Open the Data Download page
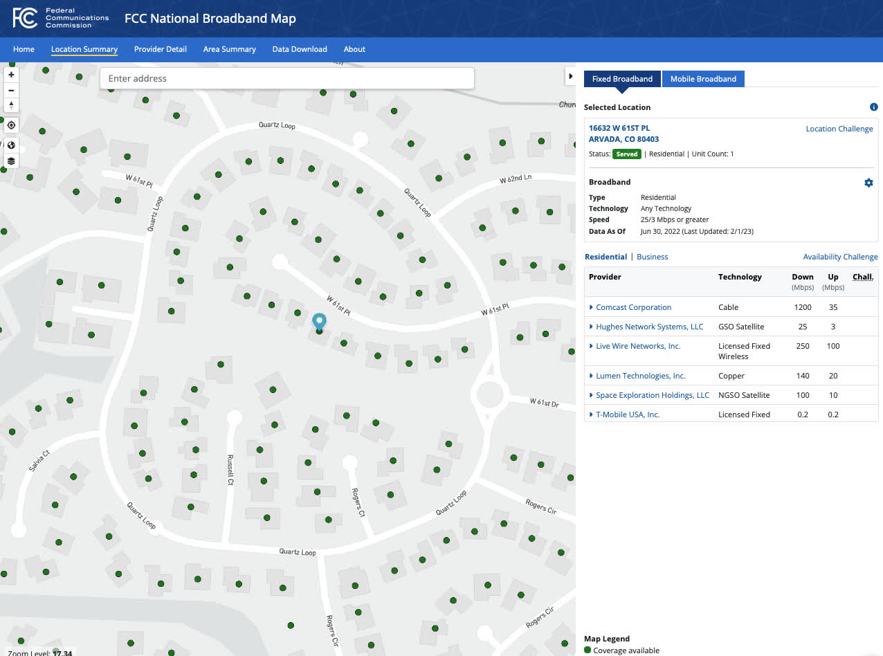 [300, 49]
